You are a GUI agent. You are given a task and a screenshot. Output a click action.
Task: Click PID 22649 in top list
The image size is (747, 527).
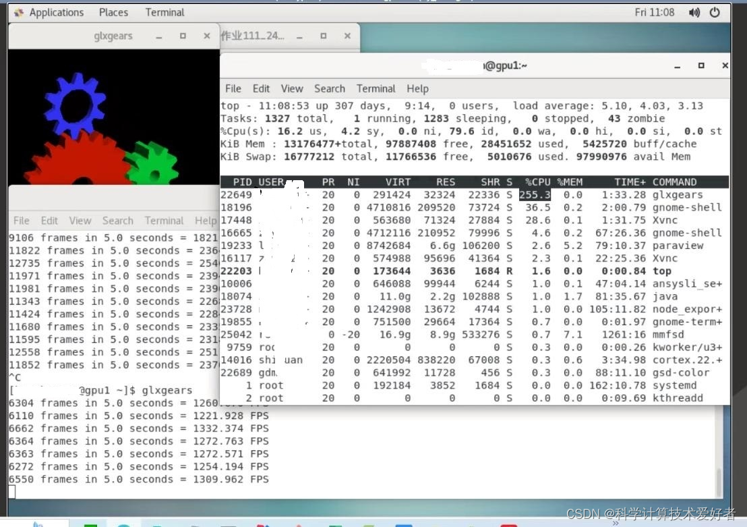[236, 194]
